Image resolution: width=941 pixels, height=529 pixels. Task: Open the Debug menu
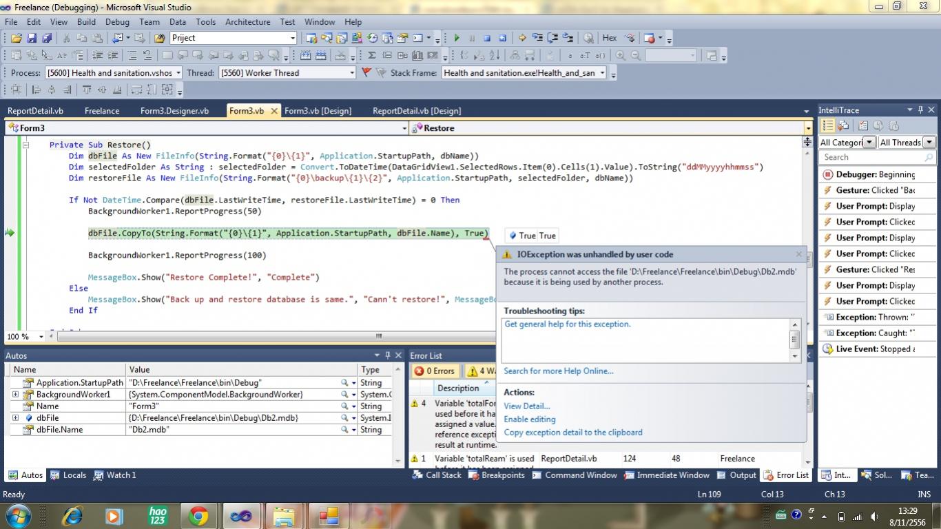pyautogui.click(x=117, y=22)
